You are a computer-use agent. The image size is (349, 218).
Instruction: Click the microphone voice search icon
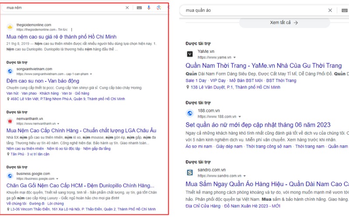coord(149,7)
